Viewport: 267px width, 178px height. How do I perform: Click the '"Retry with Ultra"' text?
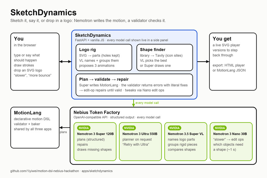tap(136, 145)
